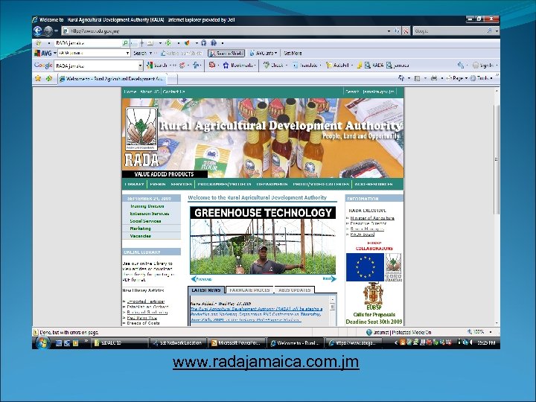Click the Bookmarks star icon

point(226,66)
